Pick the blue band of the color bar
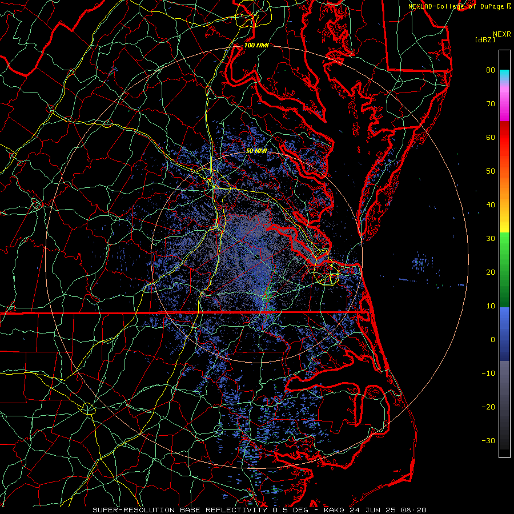 tap(504, 334)
